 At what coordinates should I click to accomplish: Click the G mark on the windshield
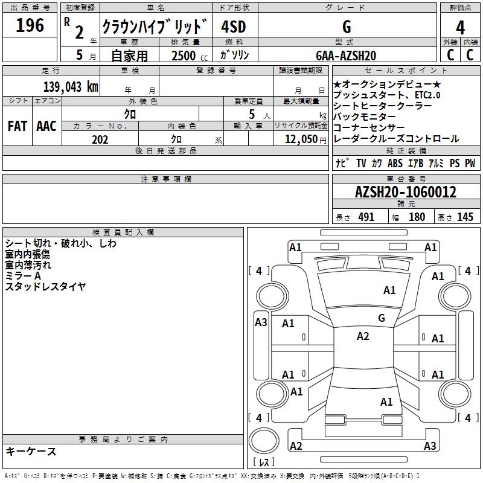click(381, 318)
